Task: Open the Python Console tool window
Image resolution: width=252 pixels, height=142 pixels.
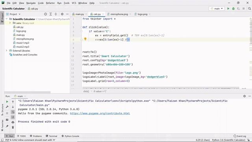Action: click(70, 136)
